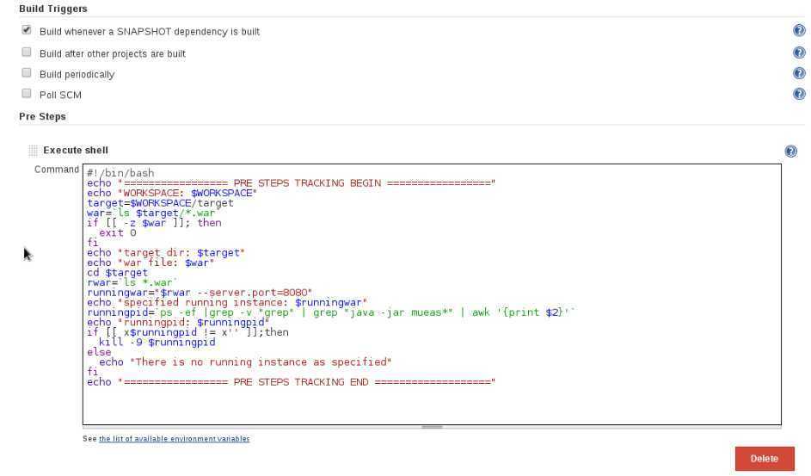Open the list of available environment variables
This screenshot has width=811, height=476.
click(174, 439)
